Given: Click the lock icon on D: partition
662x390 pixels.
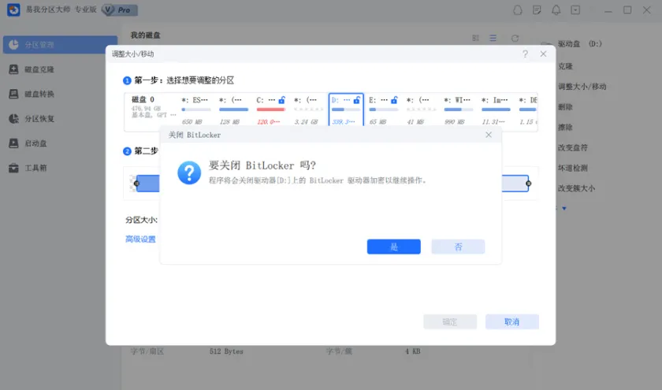Looking at the screenshot, I should coord(357,100).
